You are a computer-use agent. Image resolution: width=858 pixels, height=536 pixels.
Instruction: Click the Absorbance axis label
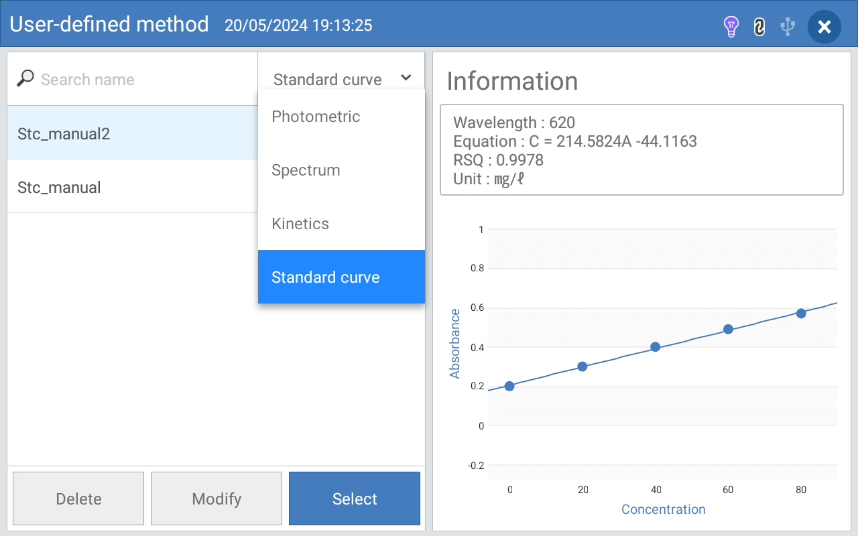click(455, 344)
